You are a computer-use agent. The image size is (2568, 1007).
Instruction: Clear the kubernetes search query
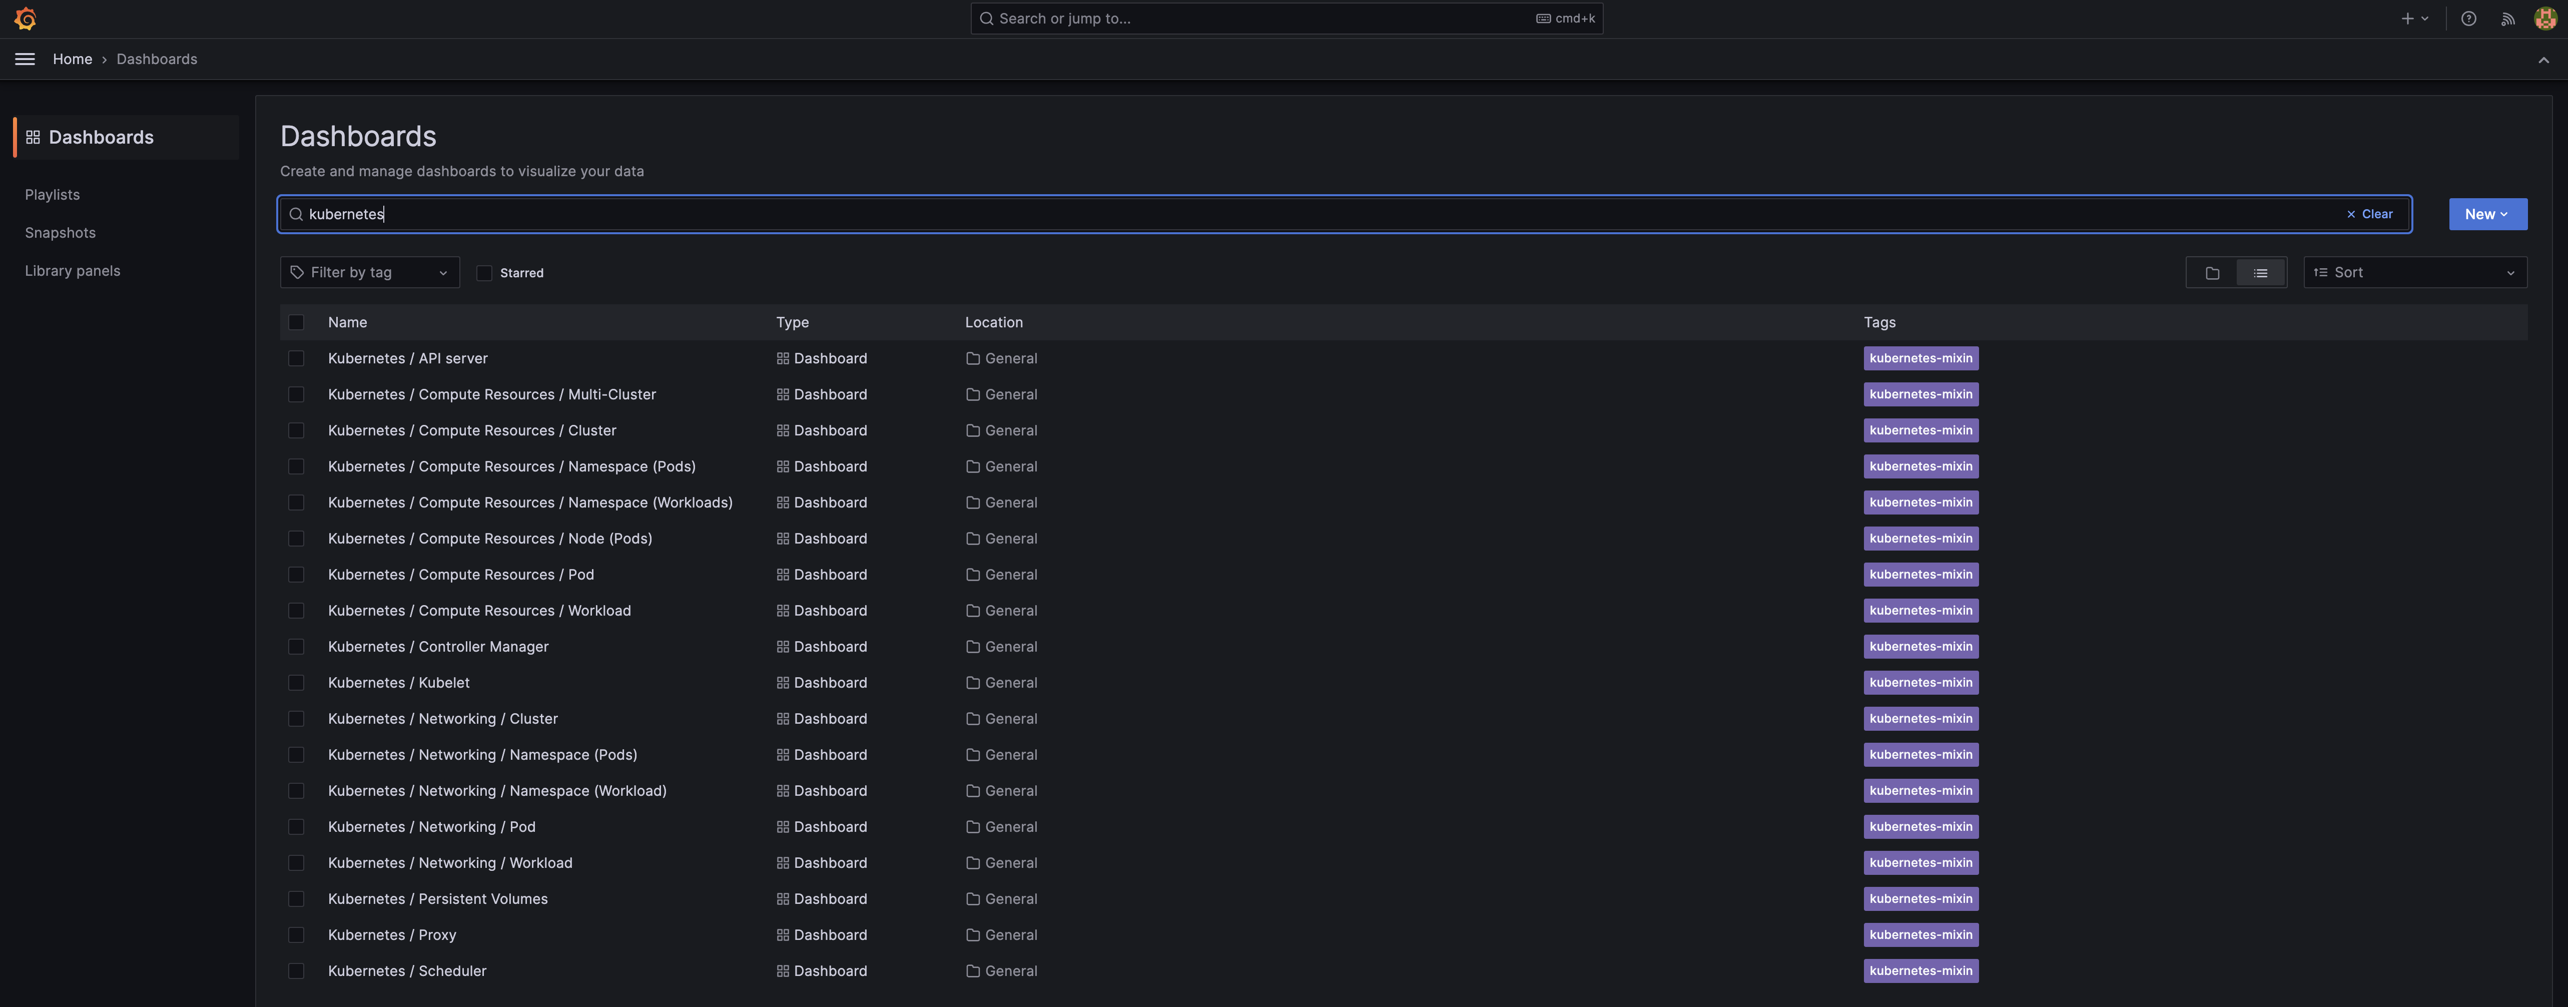coord(2370,214)
